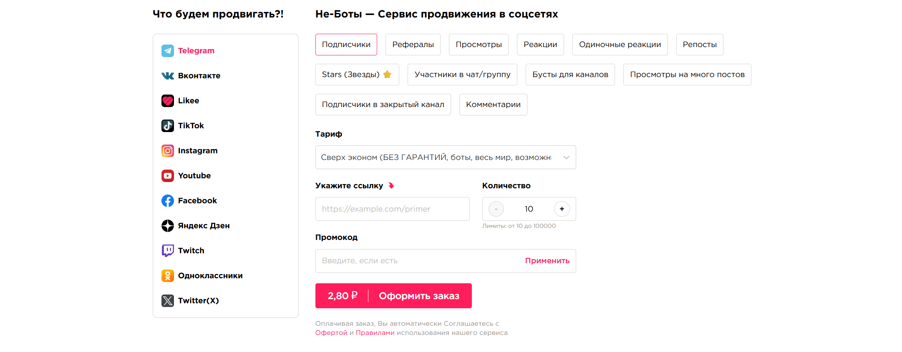The height and width of the screenshot is (352, 902).
Task: Focus the link URL input field
Action: tap(392, 209)
